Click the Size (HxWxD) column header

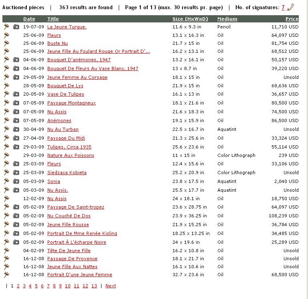click(x=189, y=19)
